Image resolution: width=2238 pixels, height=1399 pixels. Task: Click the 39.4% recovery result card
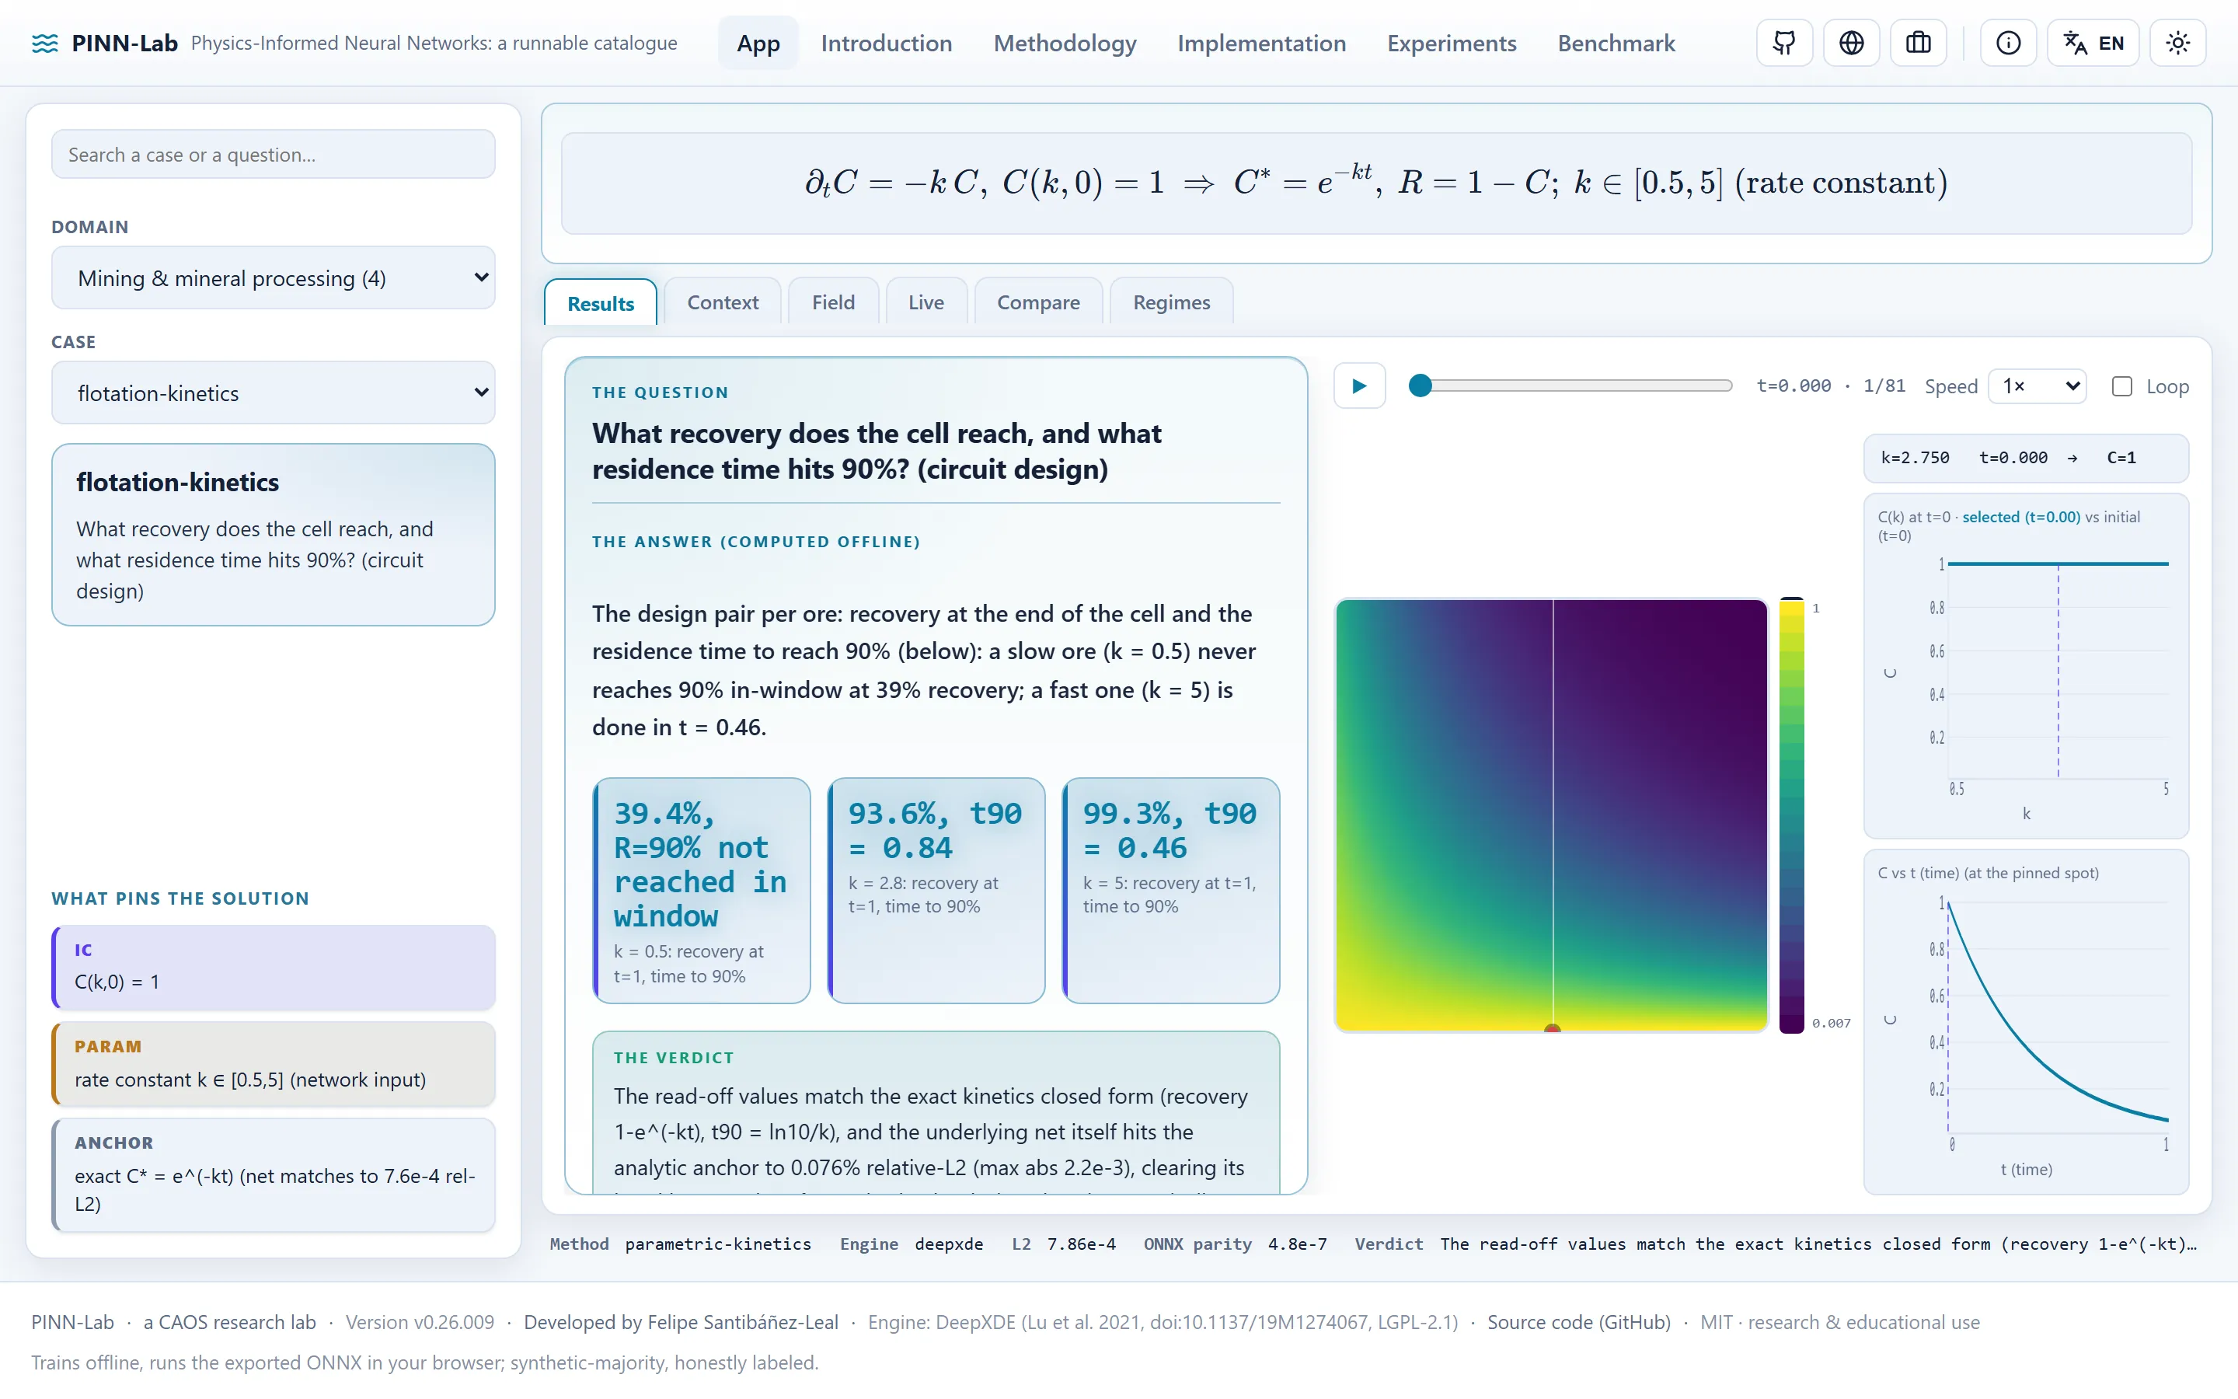click(x=701, y=890)
